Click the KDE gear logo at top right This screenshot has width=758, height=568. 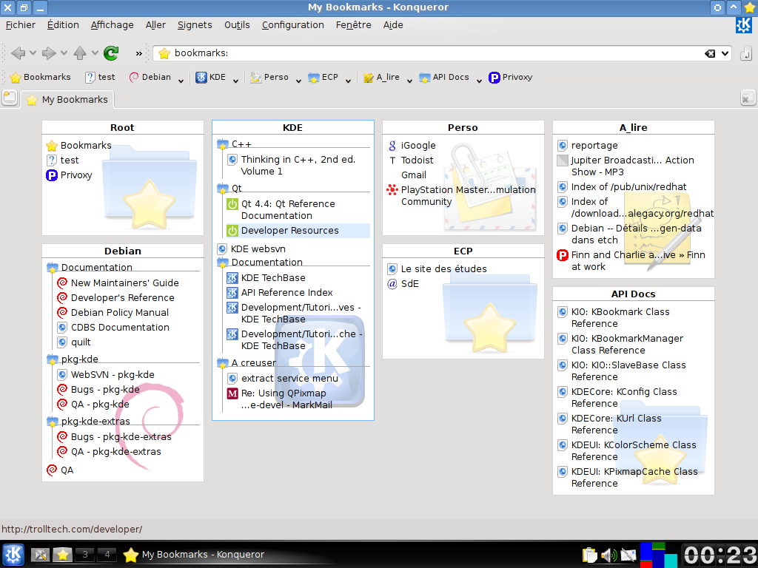[743, 25]
